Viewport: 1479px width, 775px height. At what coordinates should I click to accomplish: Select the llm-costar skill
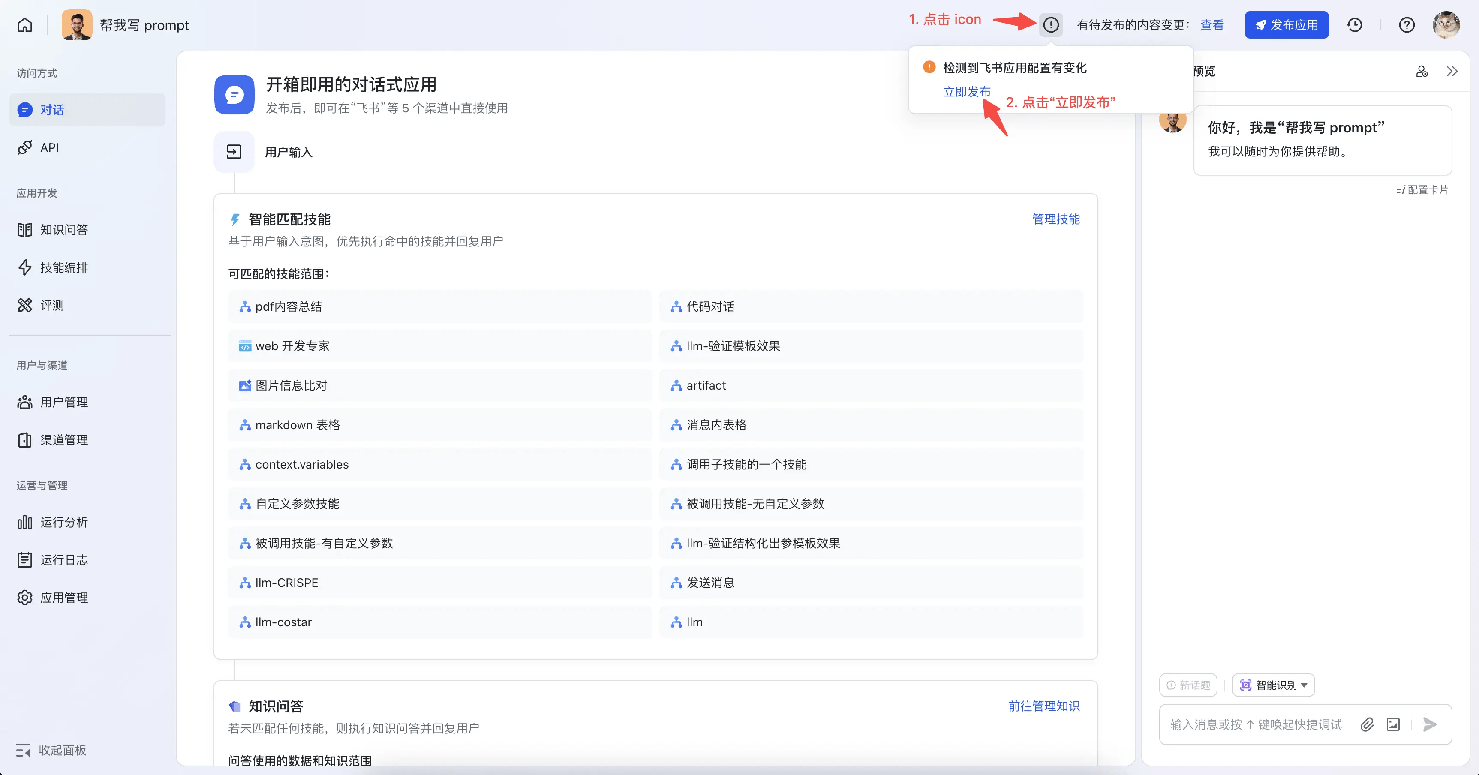[x=440, y=622]
